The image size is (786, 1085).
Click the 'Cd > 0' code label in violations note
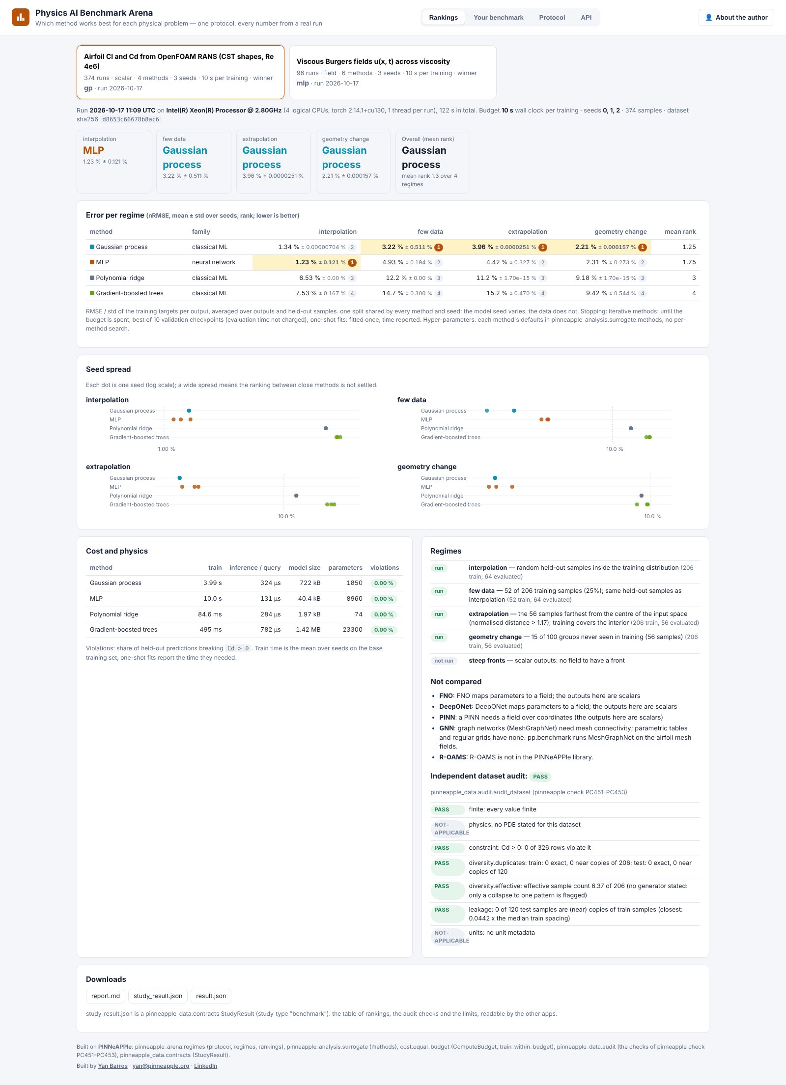(238, 648)
